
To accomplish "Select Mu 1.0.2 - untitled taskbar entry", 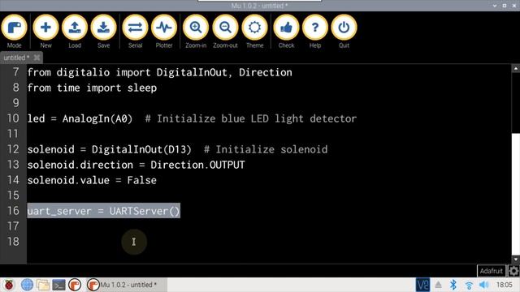I will coord(126,285).
